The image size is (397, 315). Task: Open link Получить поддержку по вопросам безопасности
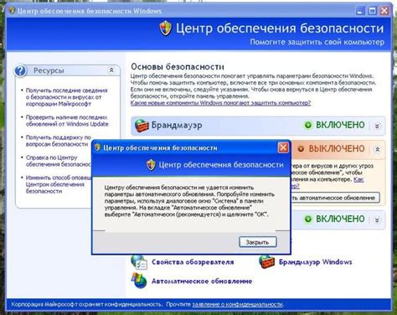[59, 141]
